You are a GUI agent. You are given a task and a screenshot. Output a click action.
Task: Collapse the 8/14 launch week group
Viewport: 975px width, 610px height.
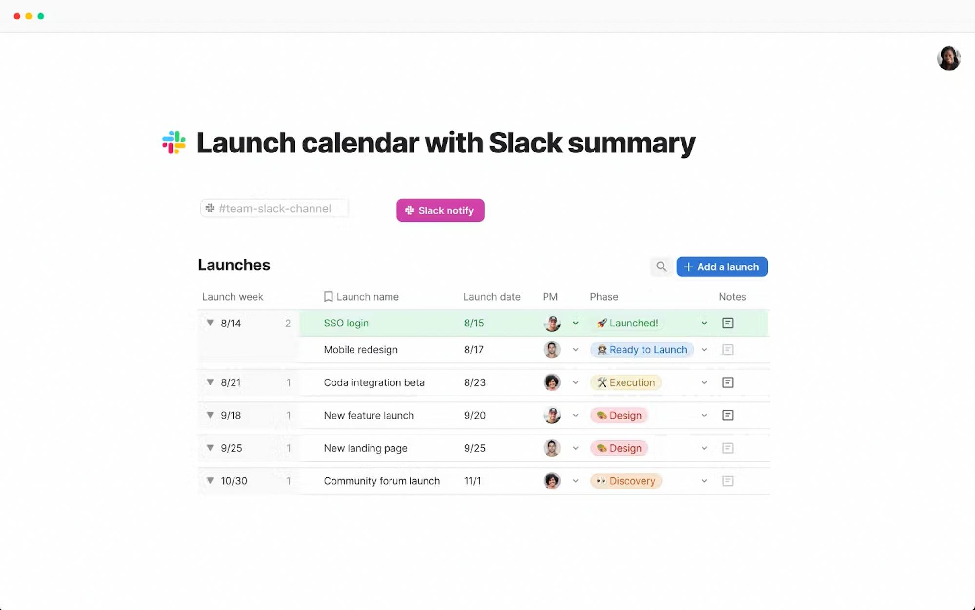(x=210, y=323)
